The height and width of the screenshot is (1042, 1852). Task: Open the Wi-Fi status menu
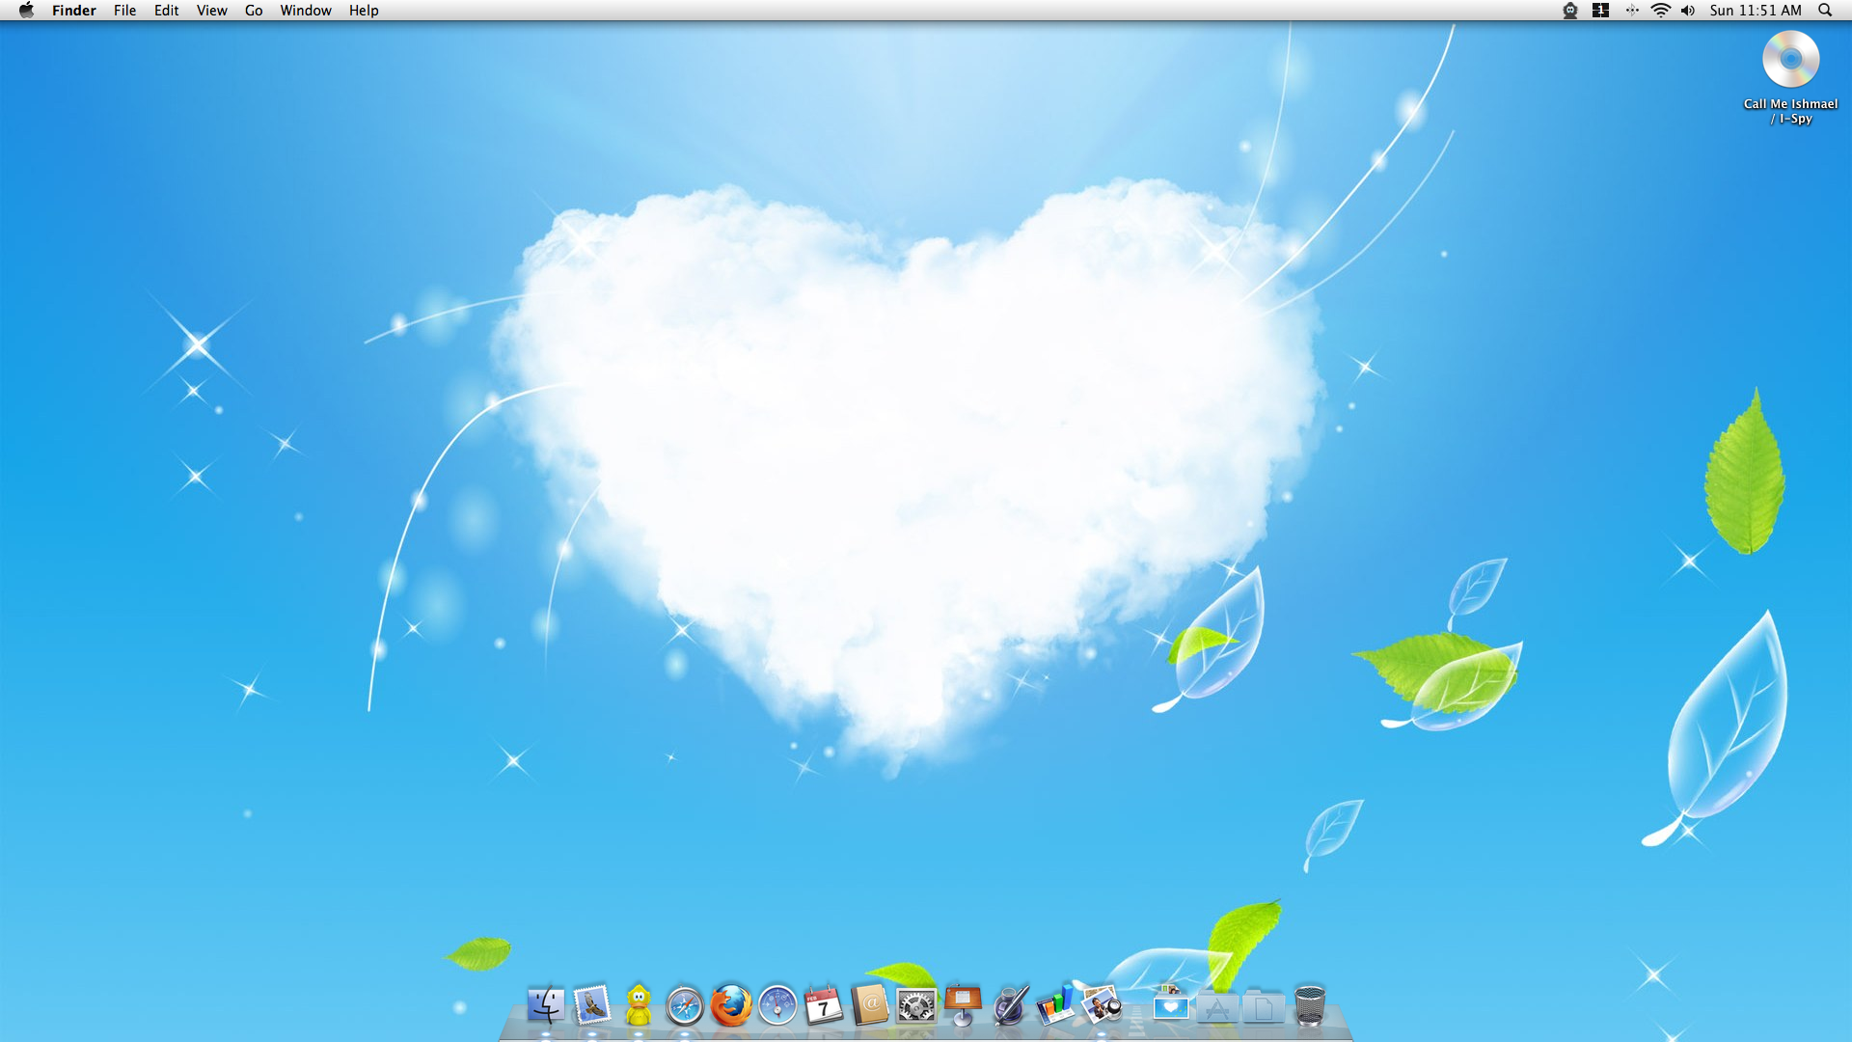click(1660, 11)
